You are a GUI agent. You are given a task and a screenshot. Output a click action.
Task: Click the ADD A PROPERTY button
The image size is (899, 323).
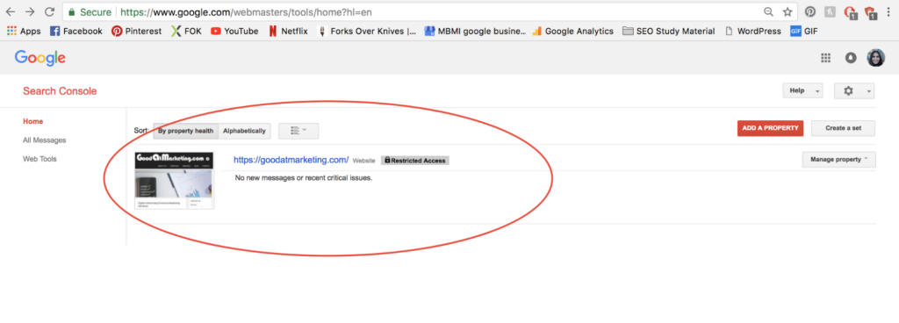coord(770,128)
